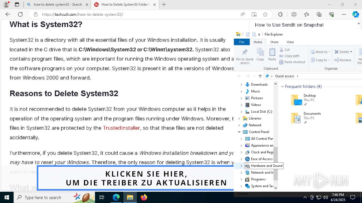Viewport: 362px width, 203px height.
Task: Click Paste in File Explorer ribbon
Action: (272, 54)
